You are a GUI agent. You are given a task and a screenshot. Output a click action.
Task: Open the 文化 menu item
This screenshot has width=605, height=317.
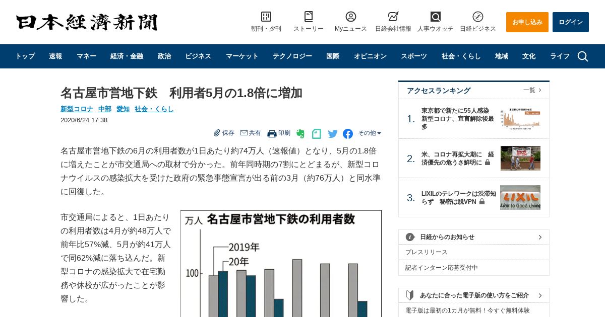click(x=529, y=56)
